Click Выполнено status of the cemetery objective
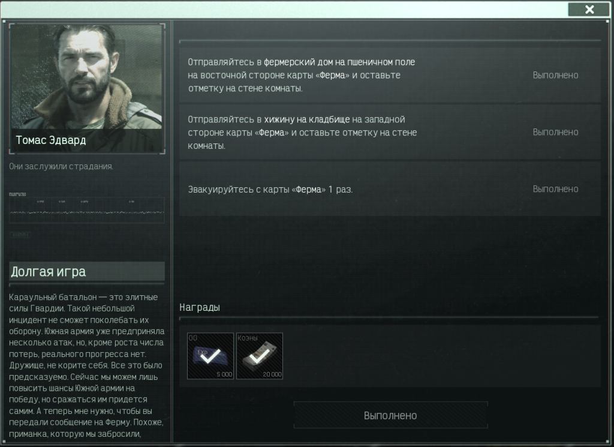614x447 pixels. pyautogui.click(x=555, y=133)
